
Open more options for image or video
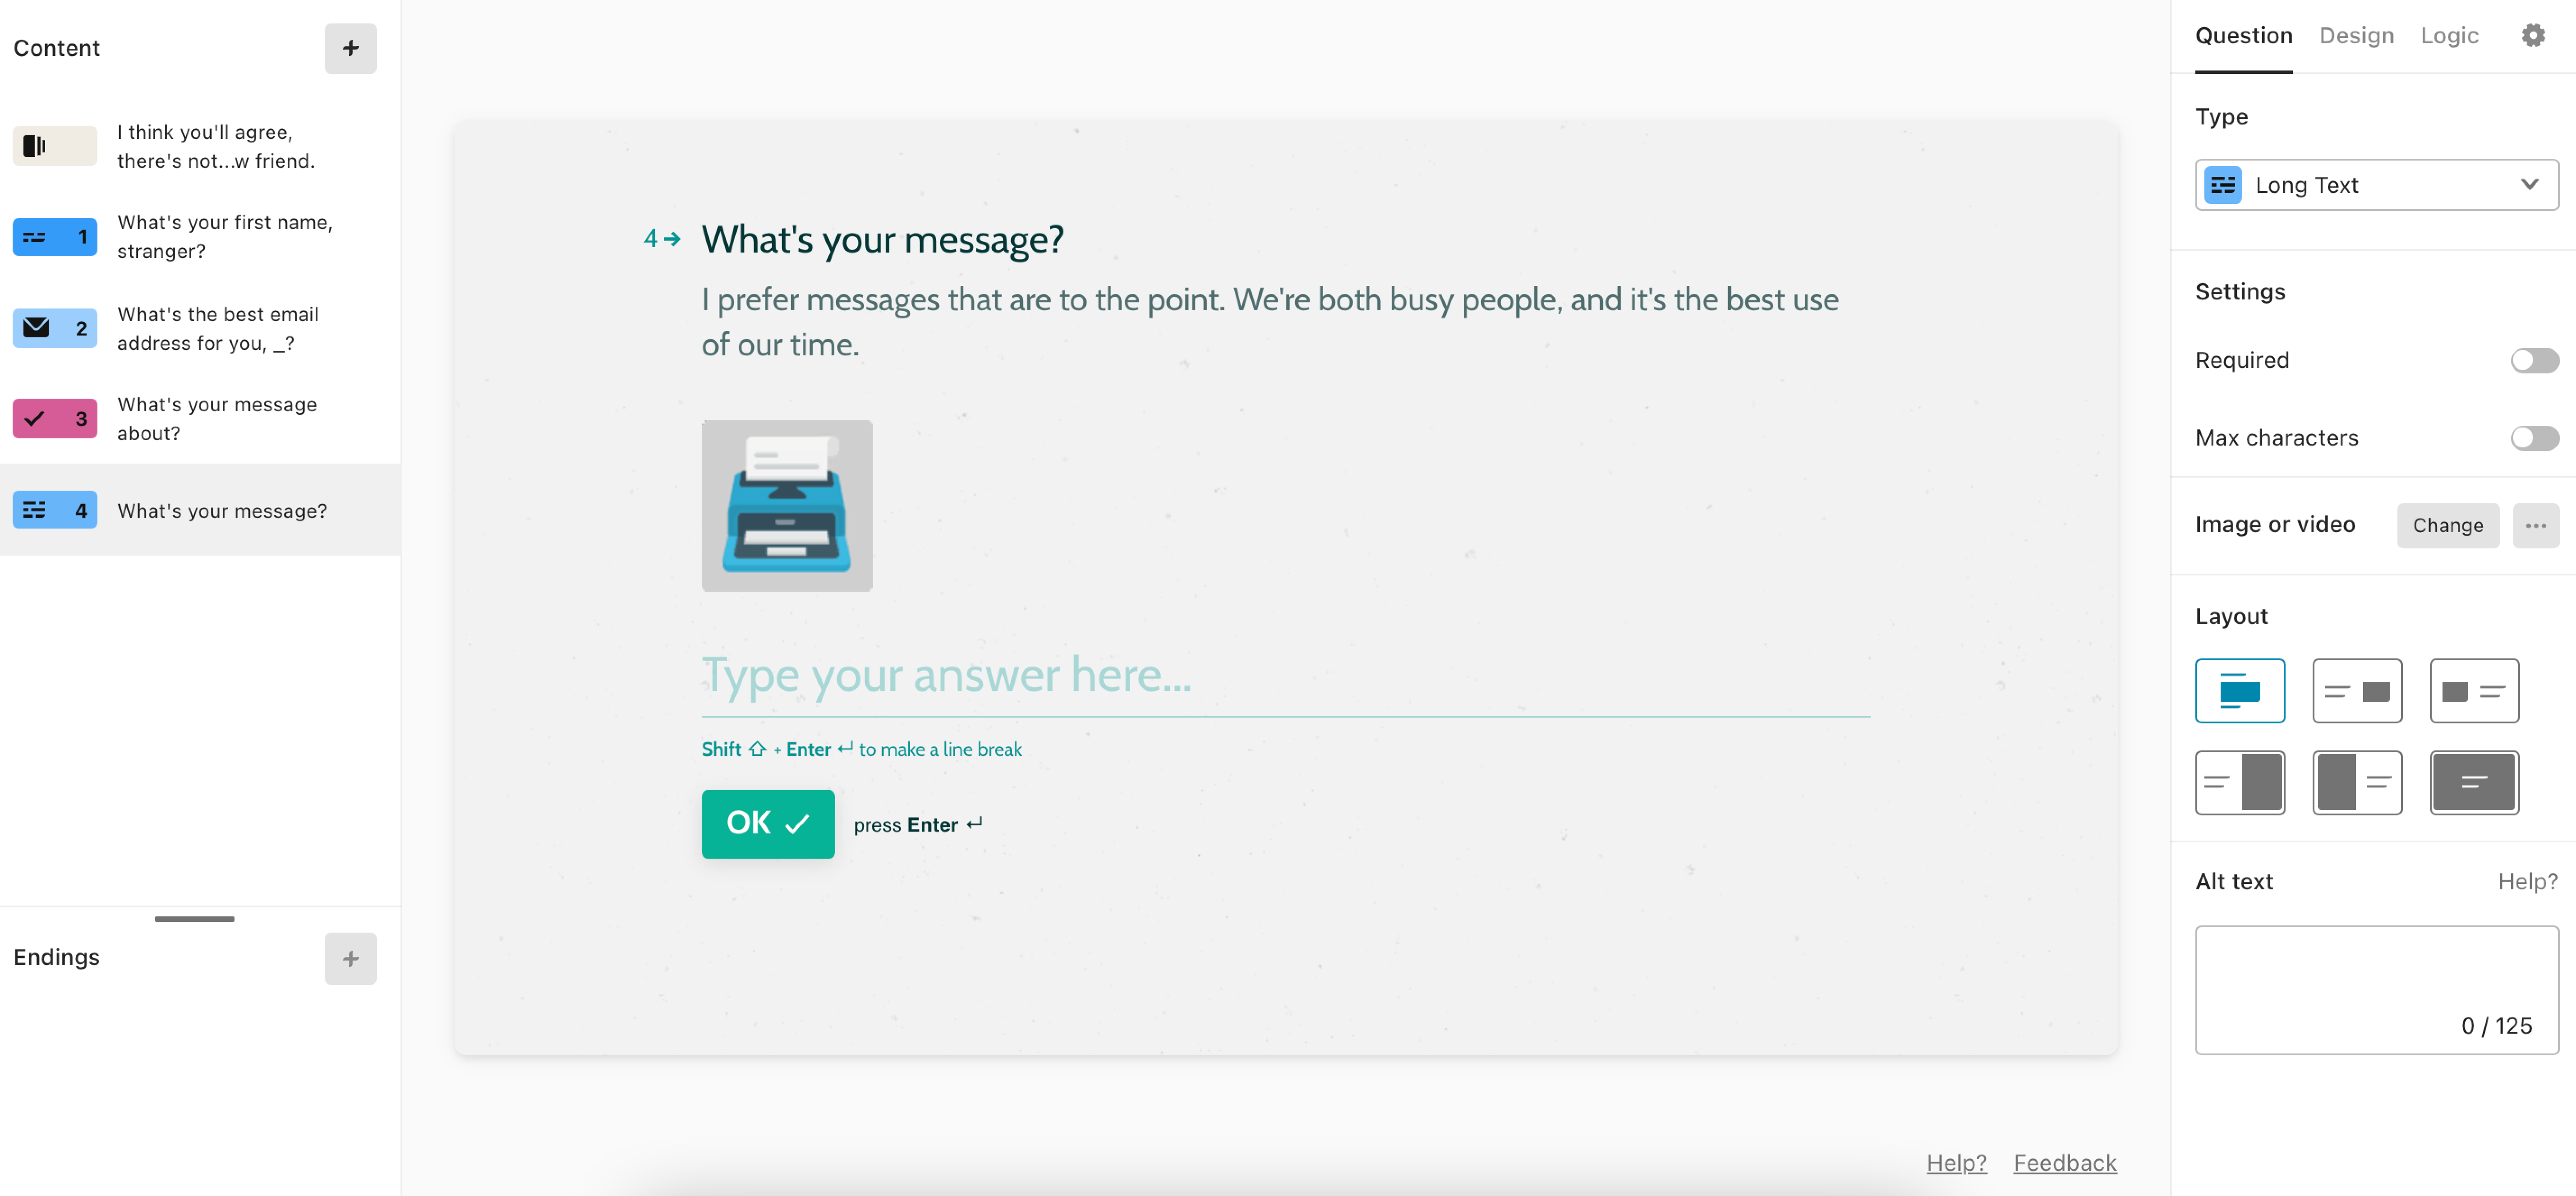(2535, 525)
